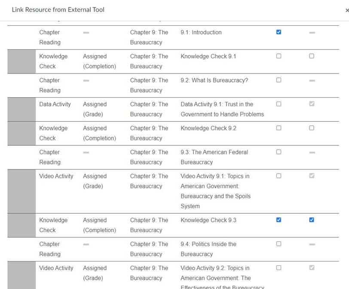Uncheck the first Knowledge Check 9.3 checkbox

(279, 220)
